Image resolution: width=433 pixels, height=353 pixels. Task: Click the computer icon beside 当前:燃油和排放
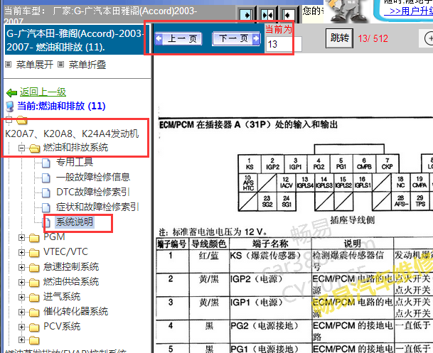click(10, 107)
